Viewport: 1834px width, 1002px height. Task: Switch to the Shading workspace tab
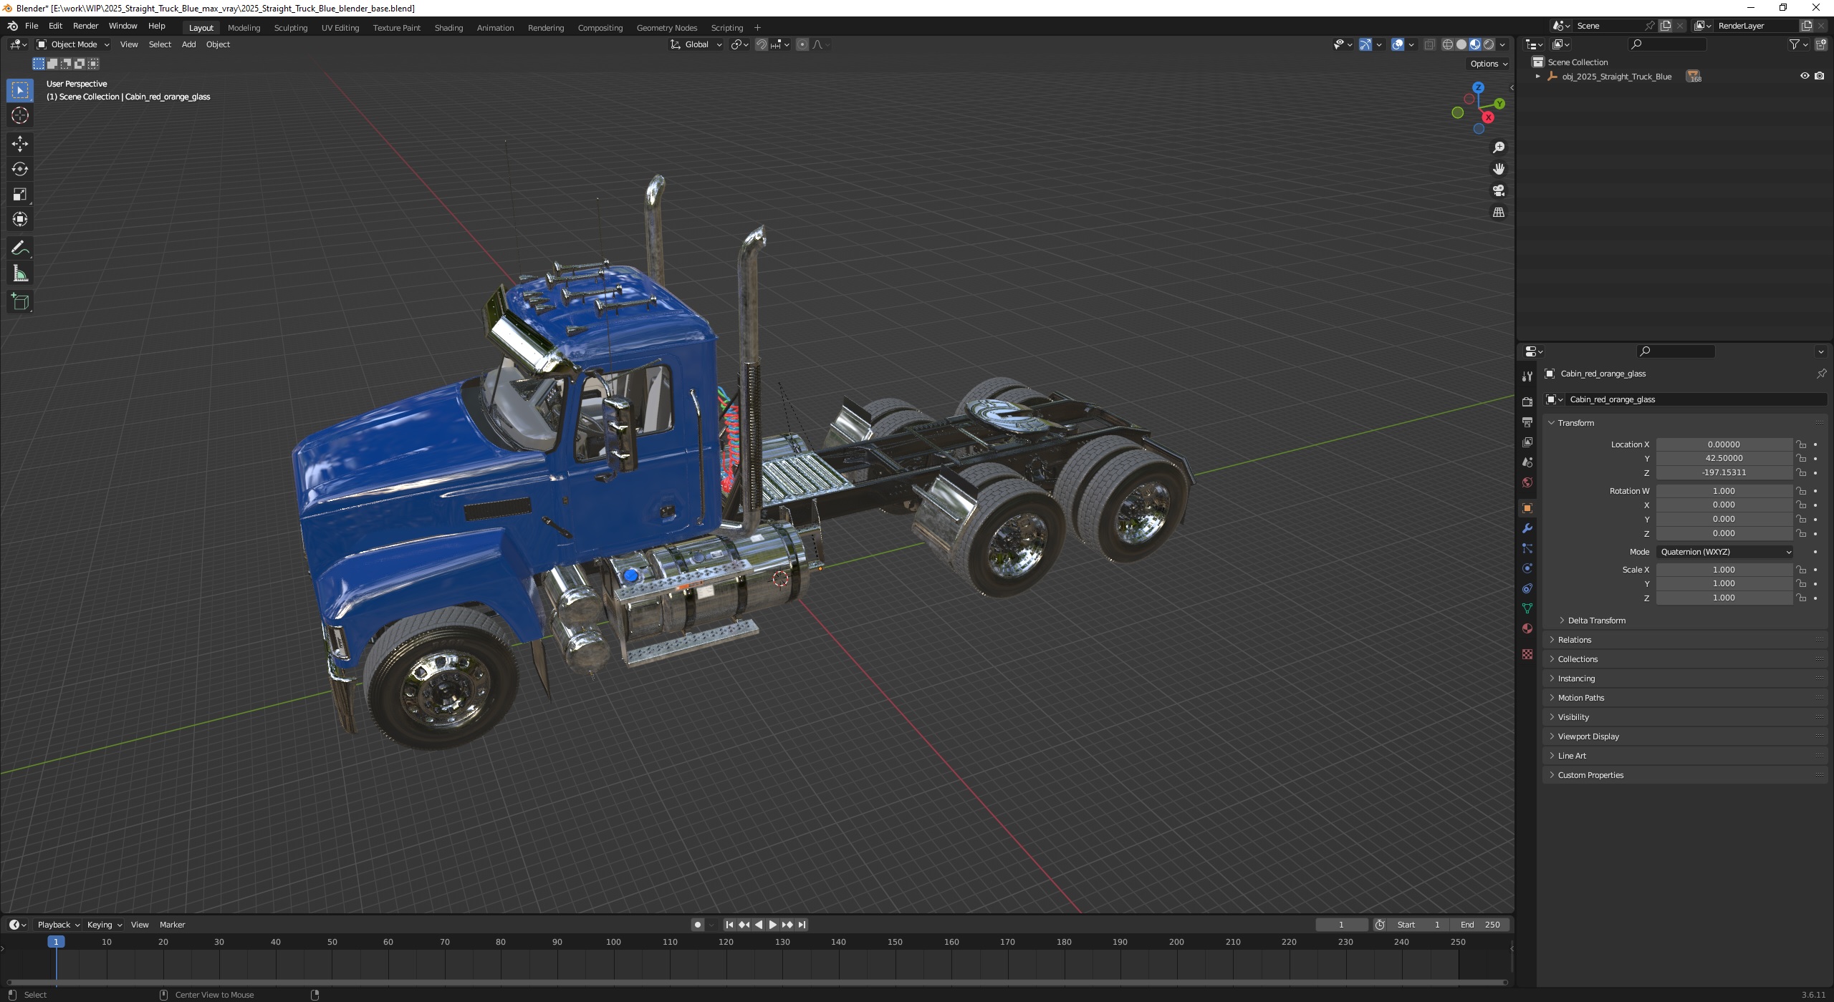448,28
